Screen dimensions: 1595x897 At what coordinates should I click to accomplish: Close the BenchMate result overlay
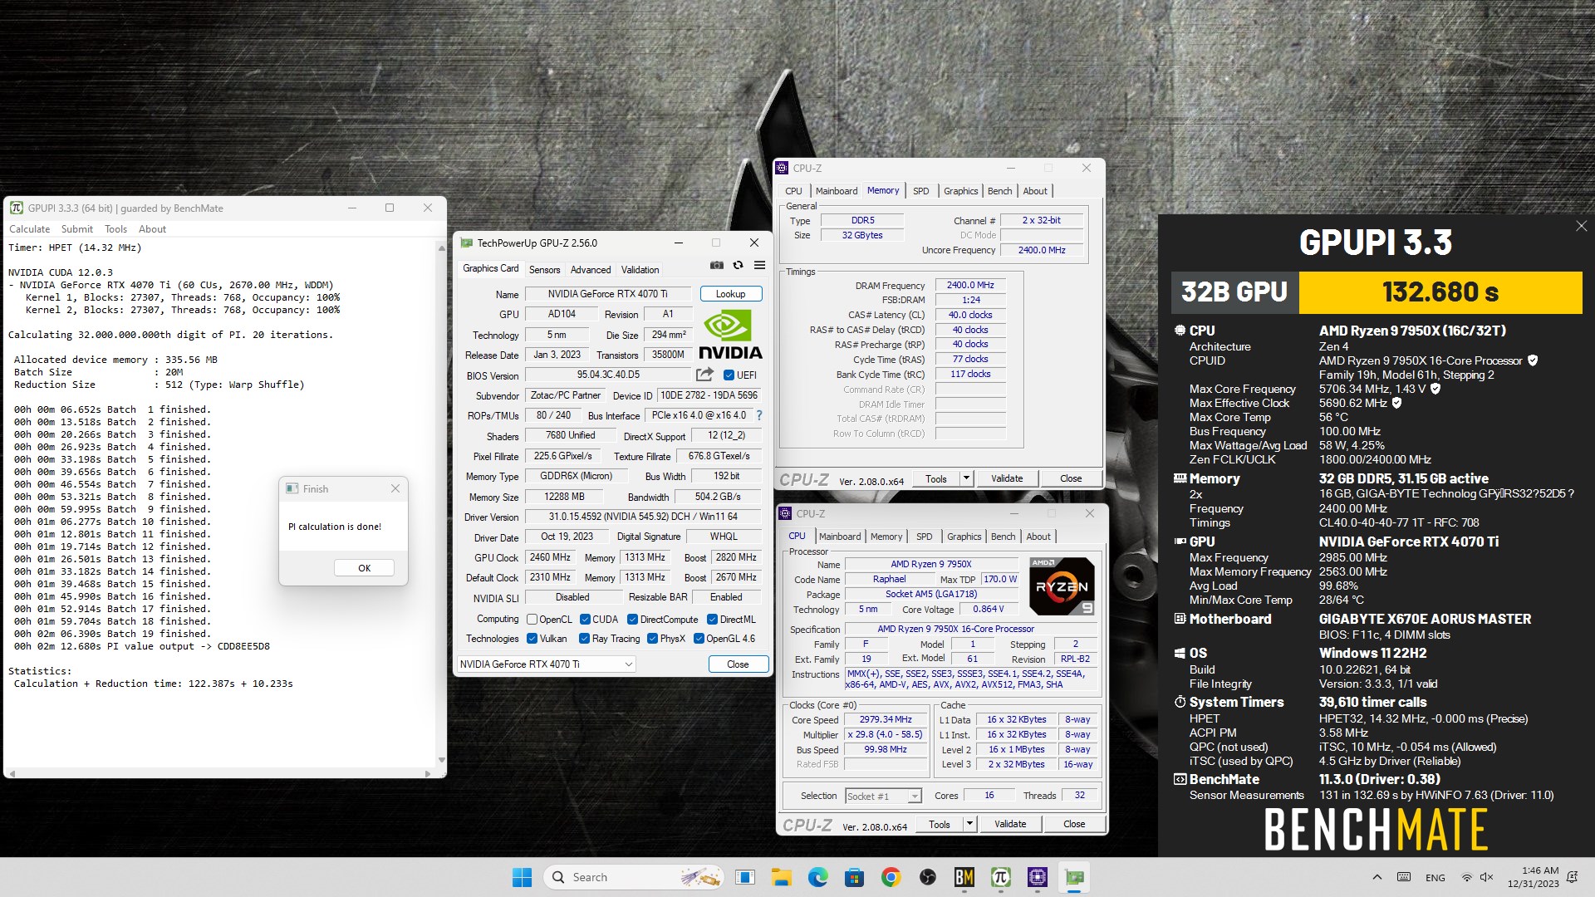coord(1581,226)
